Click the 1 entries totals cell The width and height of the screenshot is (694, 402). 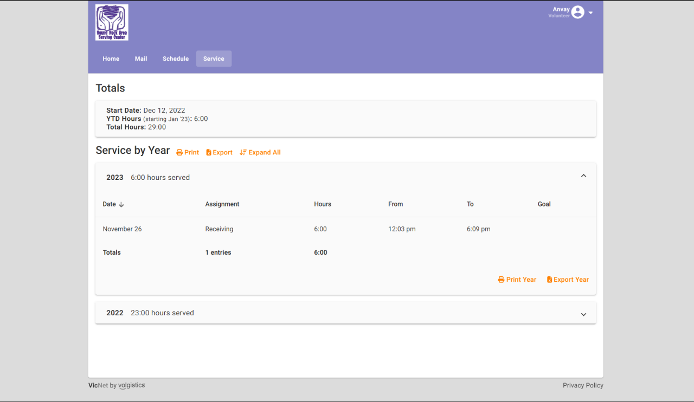(x=218, y=252)
